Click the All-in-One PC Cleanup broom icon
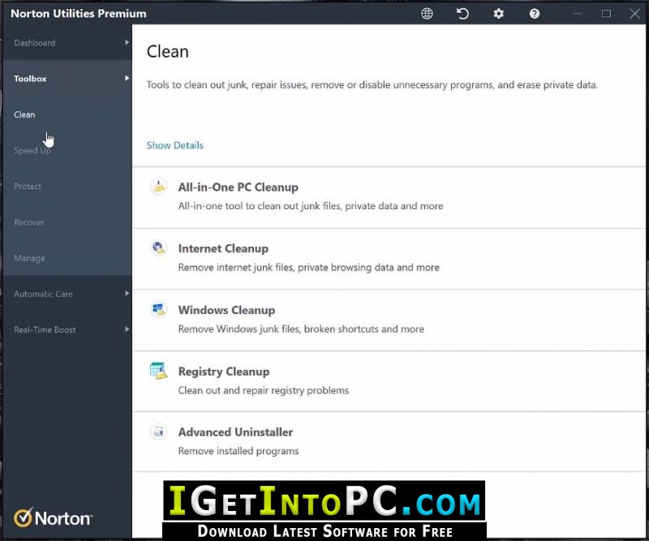Image resolution: width=649 pixels, height=541 pixels. pos(158,187)
